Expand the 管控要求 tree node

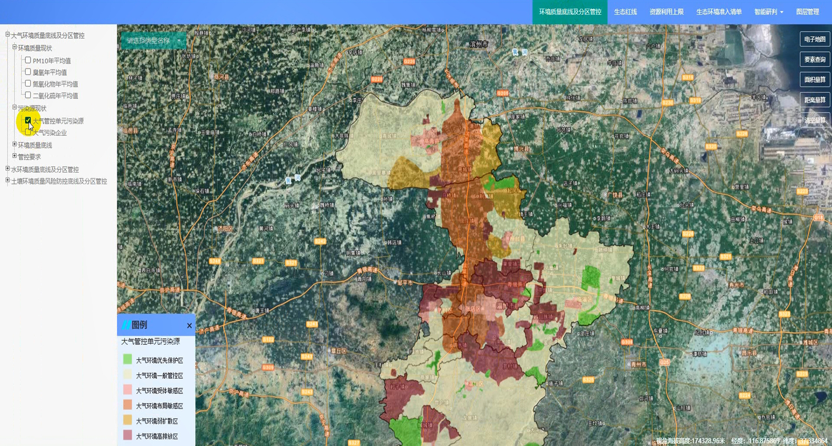14,157
